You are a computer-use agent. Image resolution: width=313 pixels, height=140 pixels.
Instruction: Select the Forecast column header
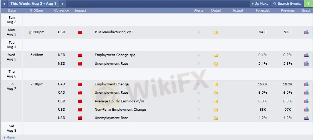click(x=263, y=10)
